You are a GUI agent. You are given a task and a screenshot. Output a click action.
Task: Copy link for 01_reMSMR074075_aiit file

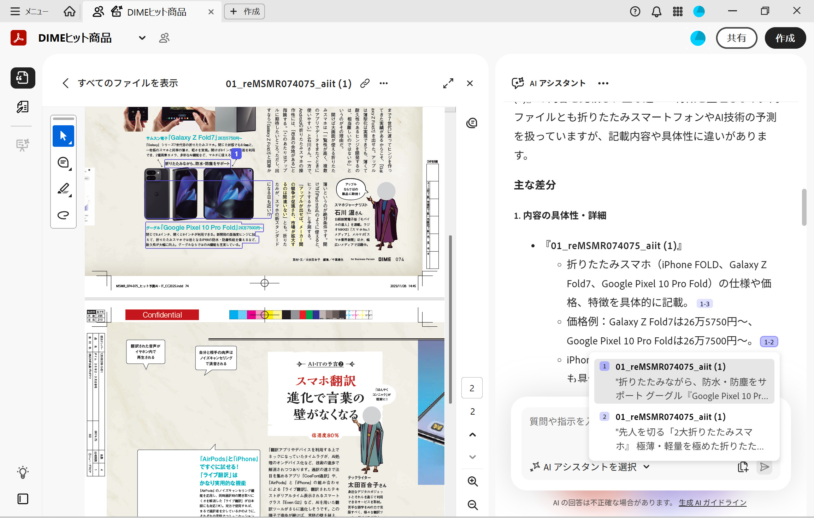365,83
